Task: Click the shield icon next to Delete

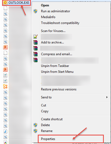Action: click(35, 125)
